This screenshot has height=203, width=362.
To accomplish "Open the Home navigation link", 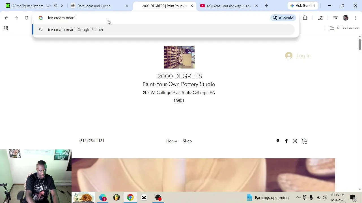I will click(172, 141).
